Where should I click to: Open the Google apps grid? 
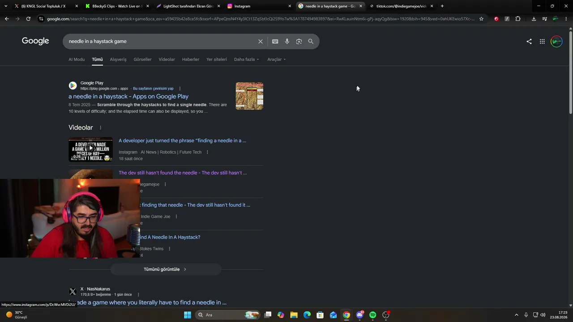(x=542, y=42)
